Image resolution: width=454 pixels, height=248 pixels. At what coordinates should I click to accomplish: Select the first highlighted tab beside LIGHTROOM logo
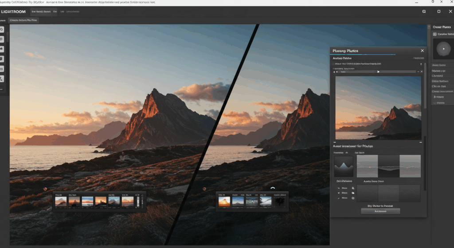tap(41, 12)
